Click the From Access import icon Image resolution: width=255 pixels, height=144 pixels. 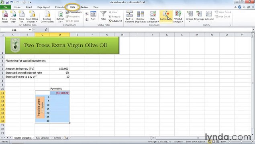(x=5, y=16)
